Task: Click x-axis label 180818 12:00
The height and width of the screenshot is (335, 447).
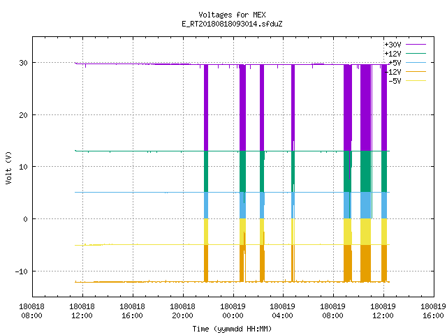Action: coord(82,311)
